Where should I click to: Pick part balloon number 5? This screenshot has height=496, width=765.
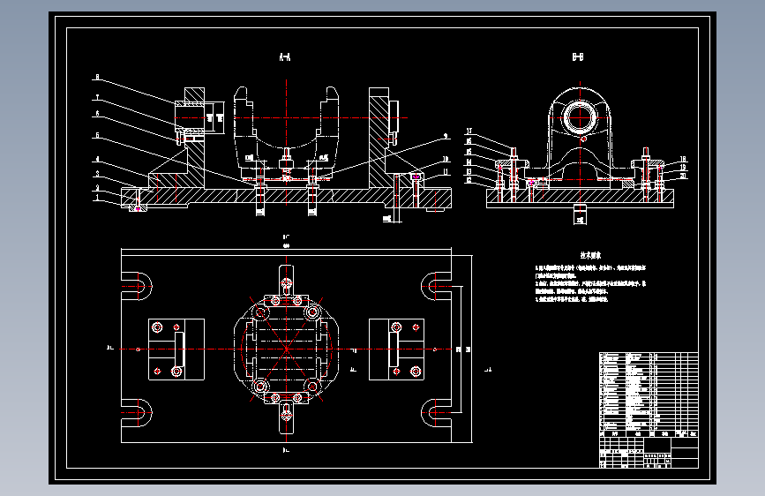coord(97,135)
